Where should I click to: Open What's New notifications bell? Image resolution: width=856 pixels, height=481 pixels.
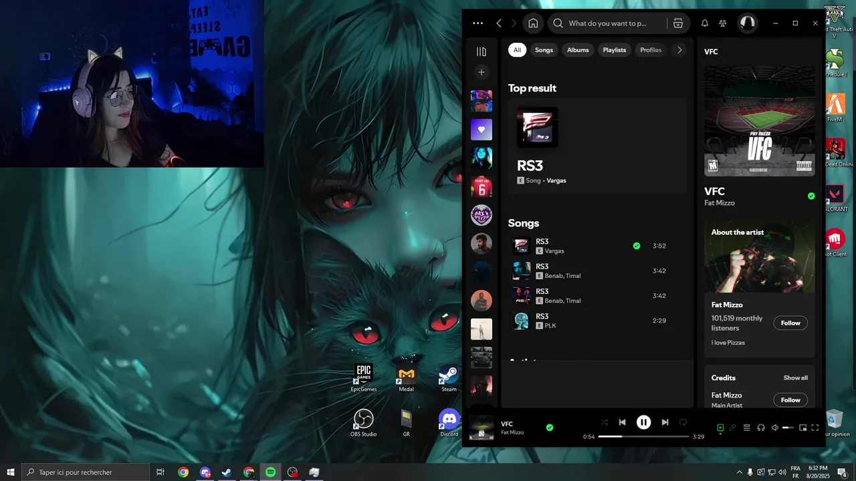[x=705, y=23]
